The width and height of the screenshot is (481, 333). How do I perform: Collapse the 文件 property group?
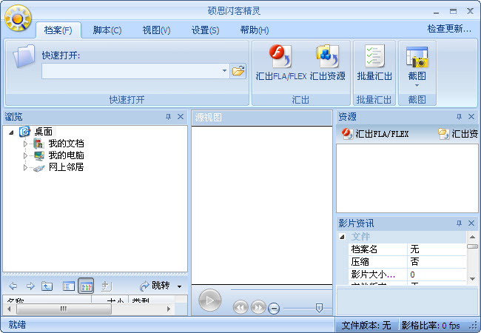tap(342, 237)
